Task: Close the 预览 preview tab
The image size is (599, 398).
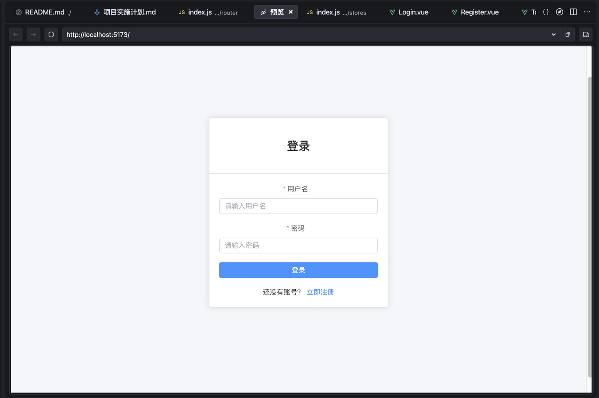Action: (x=291, y=12)
